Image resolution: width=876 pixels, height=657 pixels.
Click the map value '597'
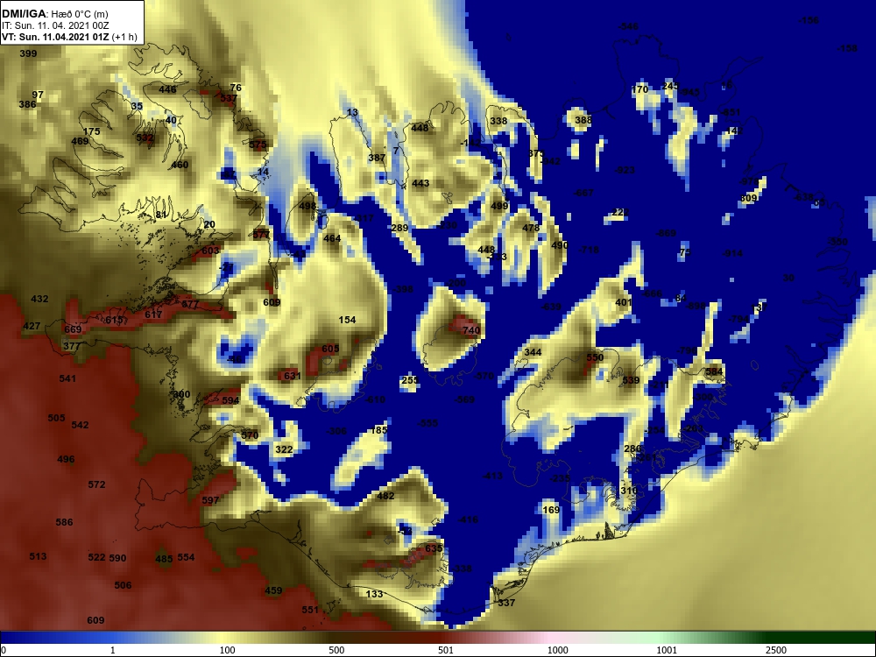tap(210, 500)
